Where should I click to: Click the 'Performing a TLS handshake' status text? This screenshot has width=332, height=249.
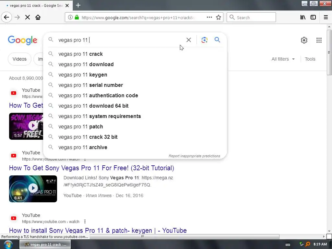[45, 237]
